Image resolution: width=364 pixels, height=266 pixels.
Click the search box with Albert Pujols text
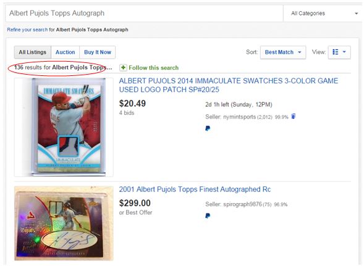[144, 14]
